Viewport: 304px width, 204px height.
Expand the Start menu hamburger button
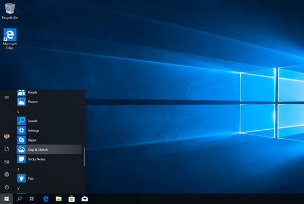click(7, 97)
